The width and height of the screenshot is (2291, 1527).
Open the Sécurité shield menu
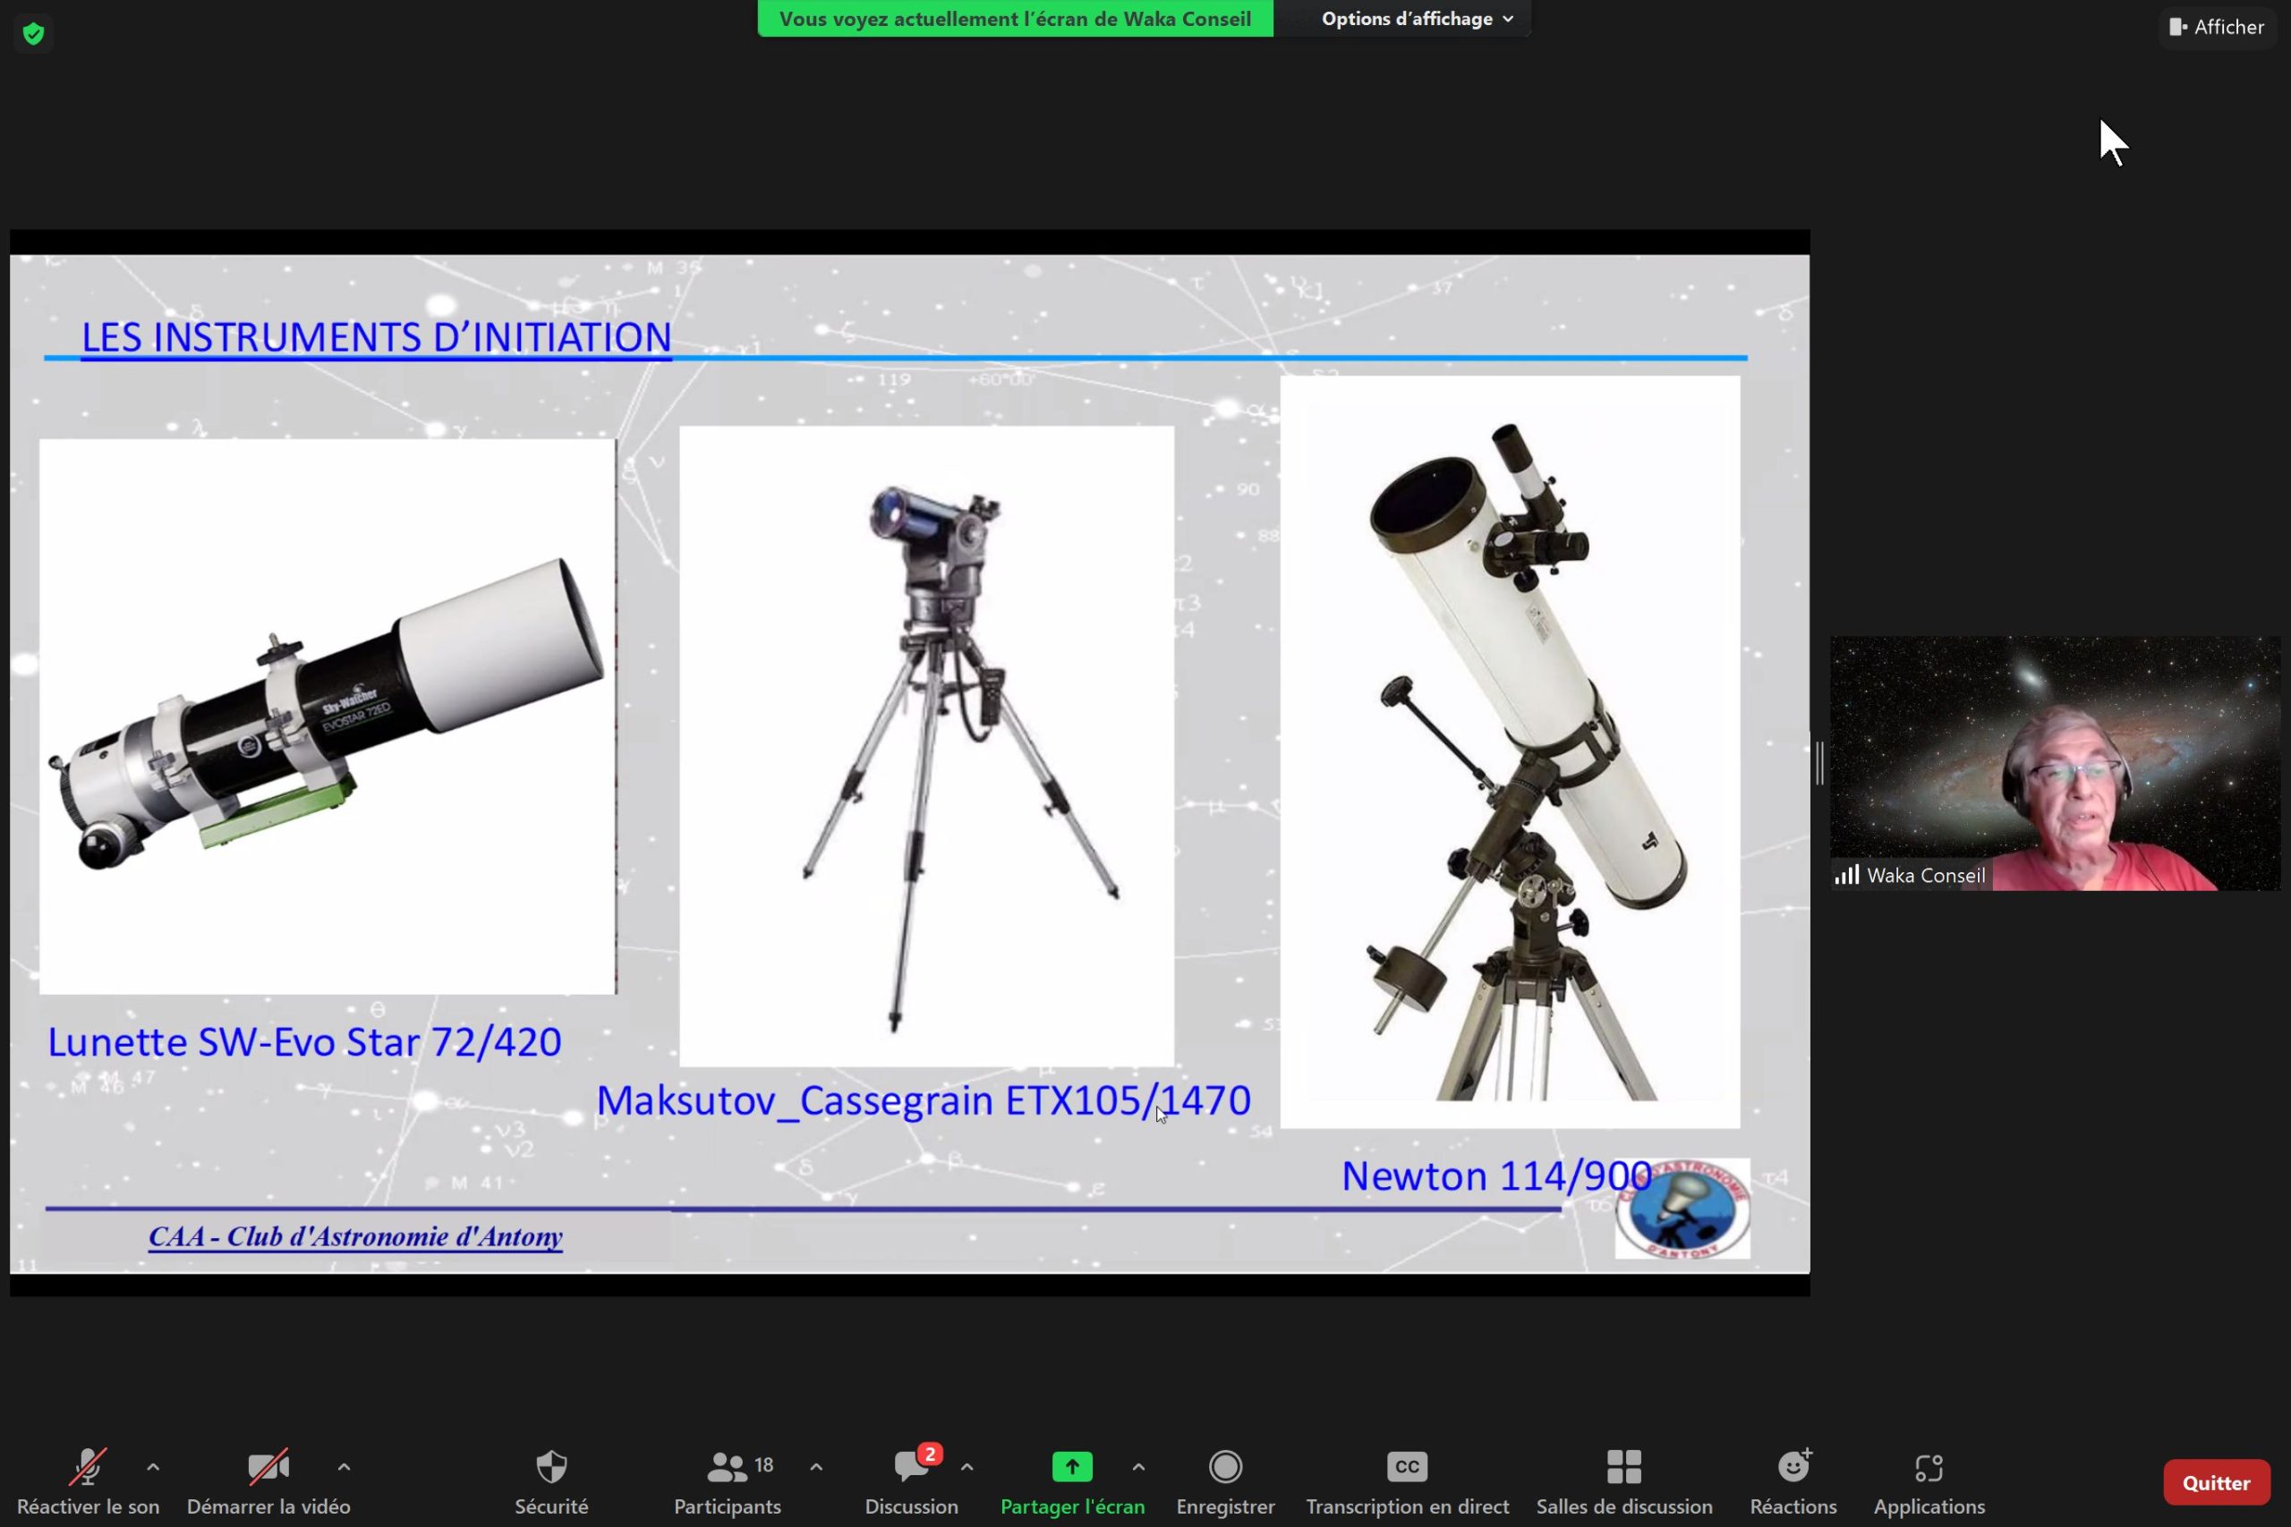pos(551,1481)
